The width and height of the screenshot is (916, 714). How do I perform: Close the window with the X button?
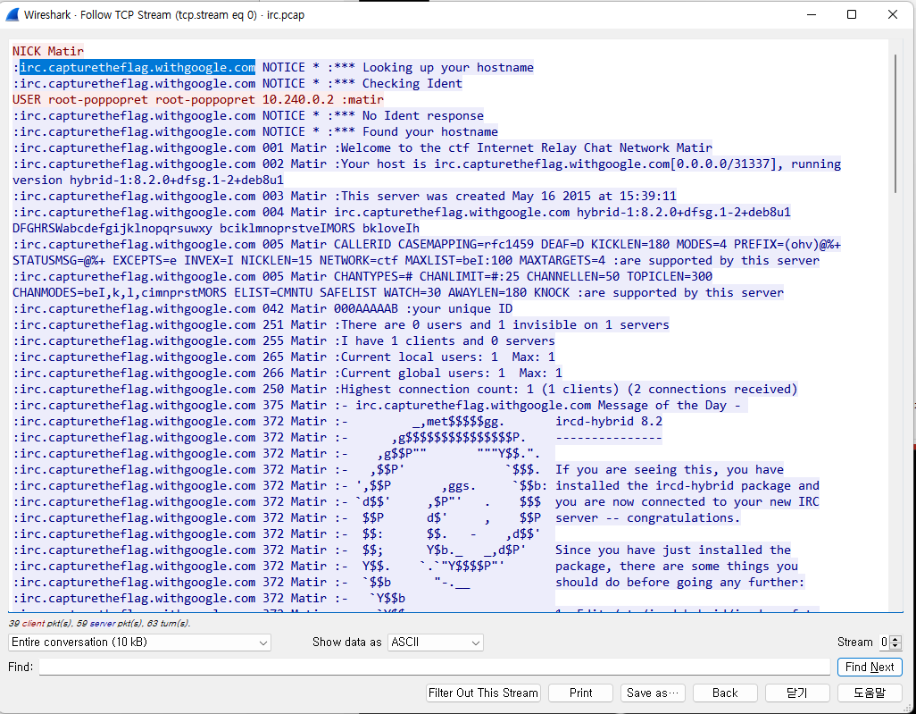pos(893,14)
